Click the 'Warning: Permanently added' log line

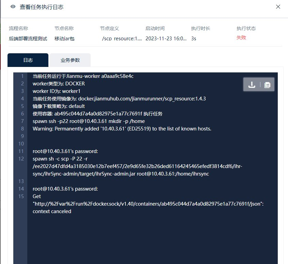(122, 129)
